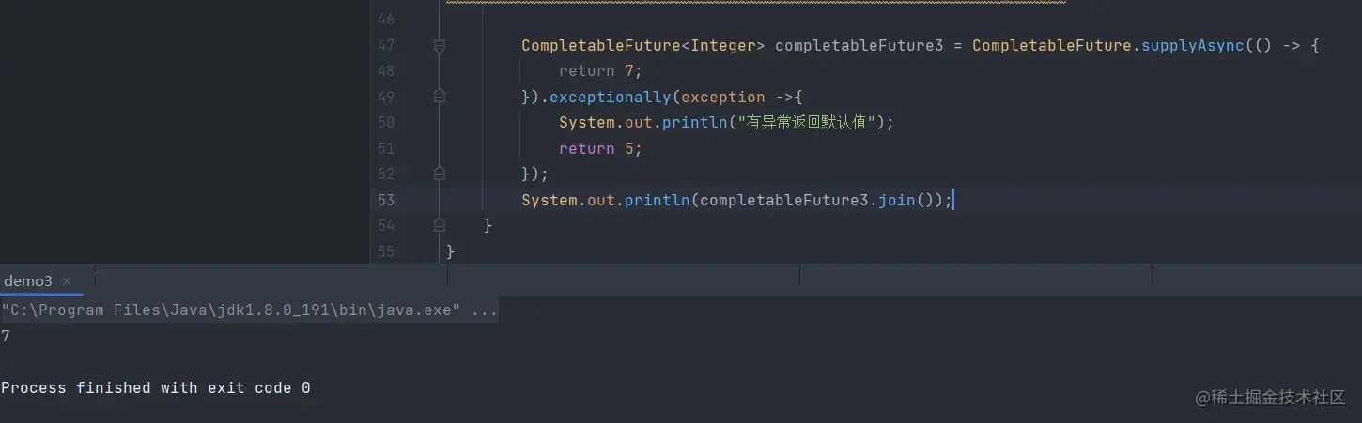This screenshot has width=1362, height=423.
Task: Click line number 53 in gutter
Action: [385, 200]
